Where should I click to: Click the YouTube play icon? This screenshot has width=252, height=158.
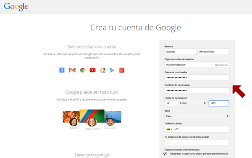pos(92,70)
